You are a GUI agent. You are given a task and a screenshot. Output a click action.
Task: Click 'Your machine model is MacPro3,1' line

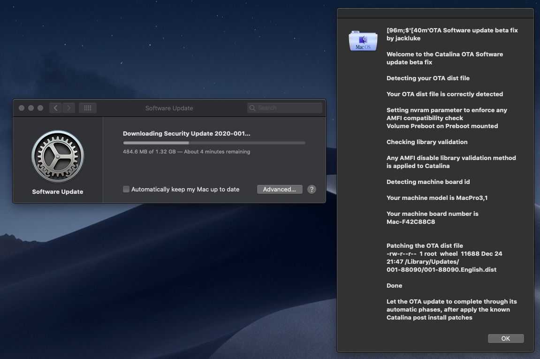coord(437,198)
